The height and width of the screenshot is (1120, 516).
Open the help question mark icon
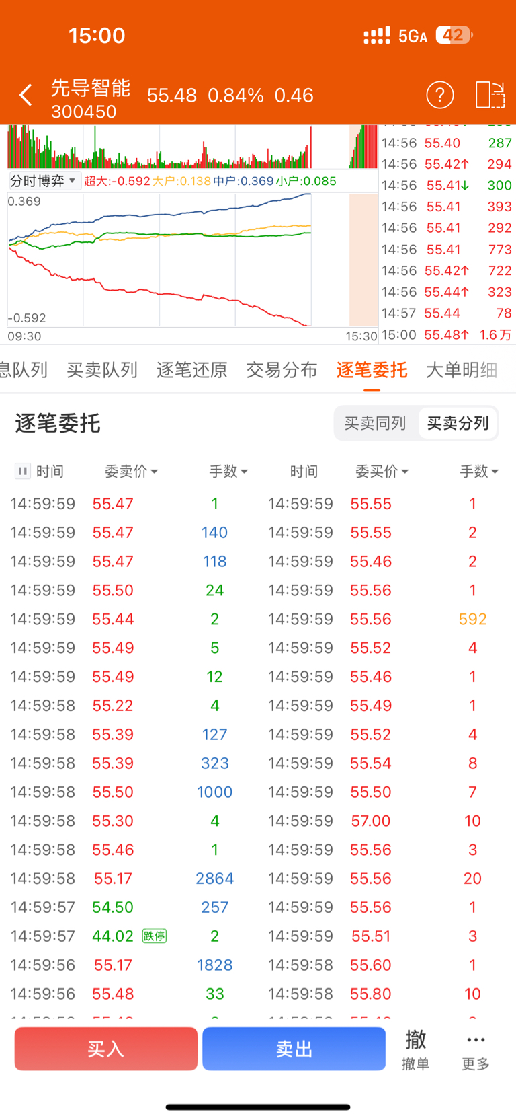(x=440, y=95)
